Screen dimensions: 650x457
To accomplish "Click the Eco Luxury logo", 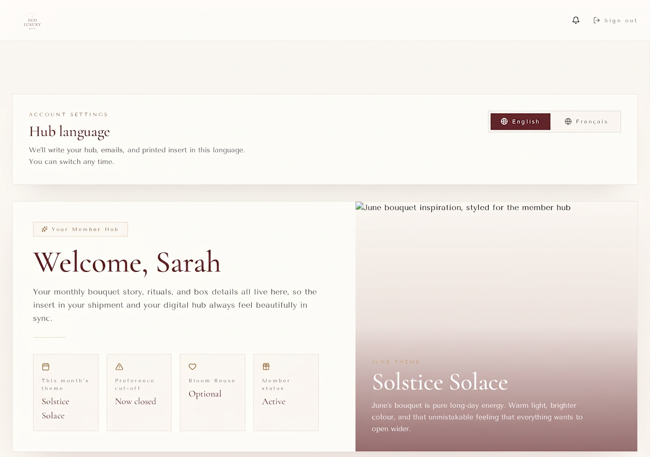I will pyautogui.click(x=32, y=21).
